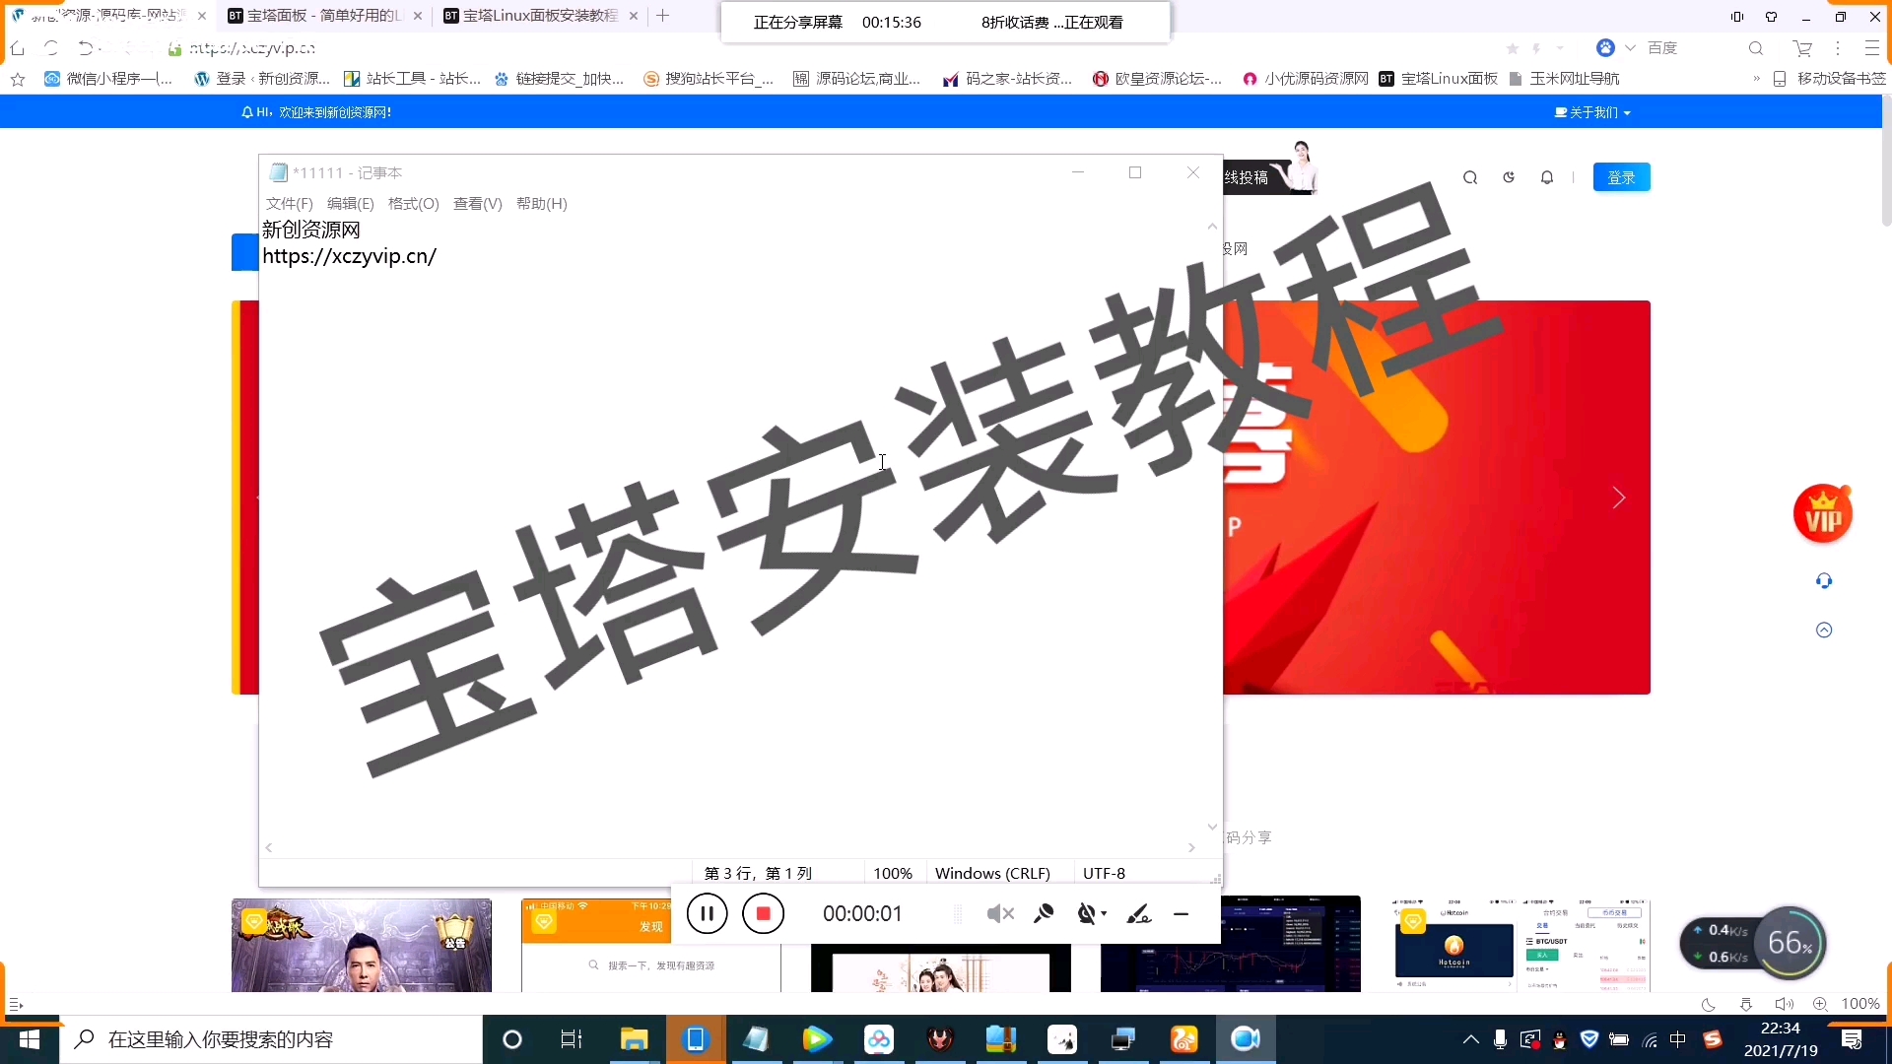Open 格式(O) menu in Notepad
The image size is (1892, 1064).
click(412, 203)
